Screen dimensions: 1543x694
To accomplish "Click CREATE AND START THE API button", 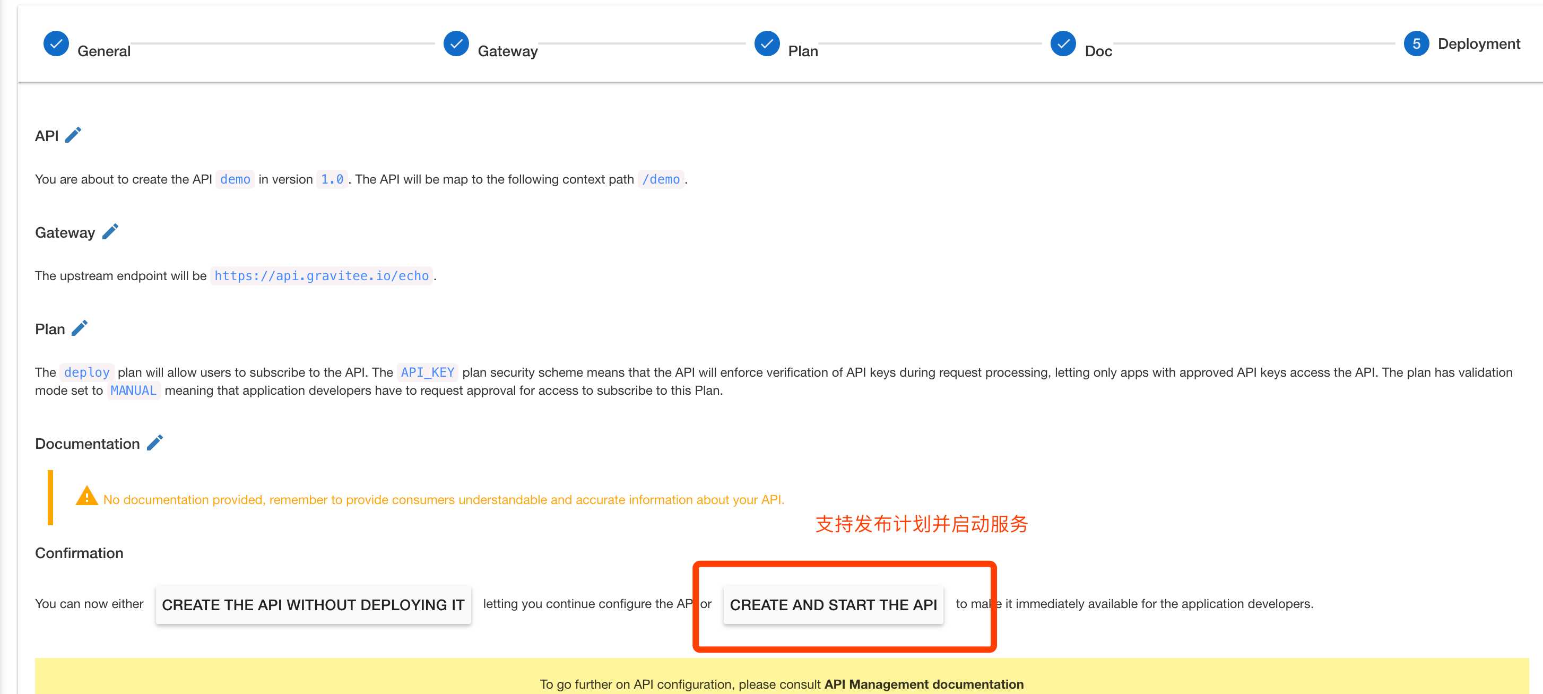I will click(x=835, y=603).
